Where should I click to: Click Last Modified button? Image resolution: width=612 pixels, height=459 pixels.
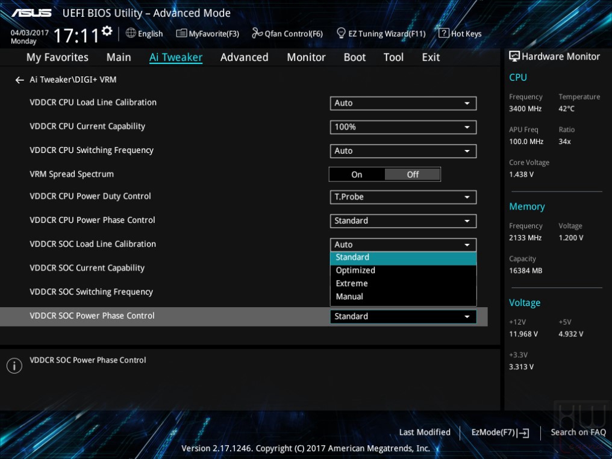(x=425, y=432)
